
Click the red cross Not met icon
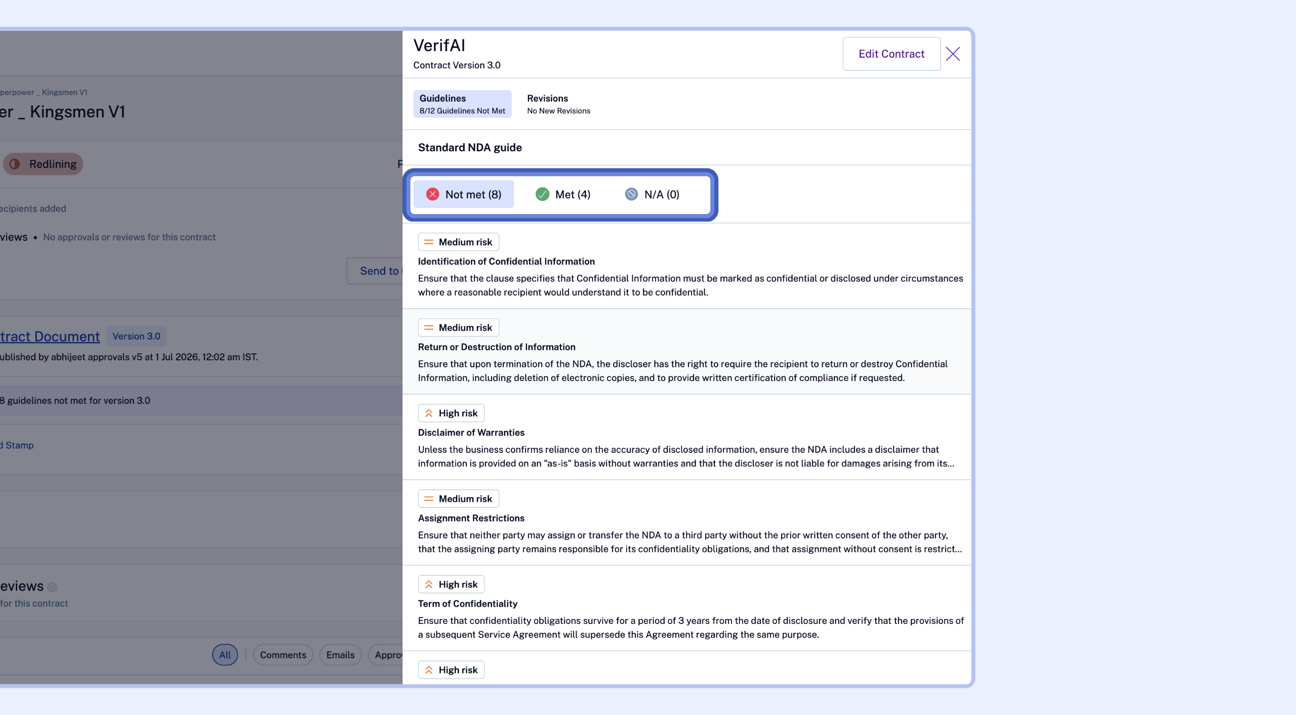[x=432, y=194]
